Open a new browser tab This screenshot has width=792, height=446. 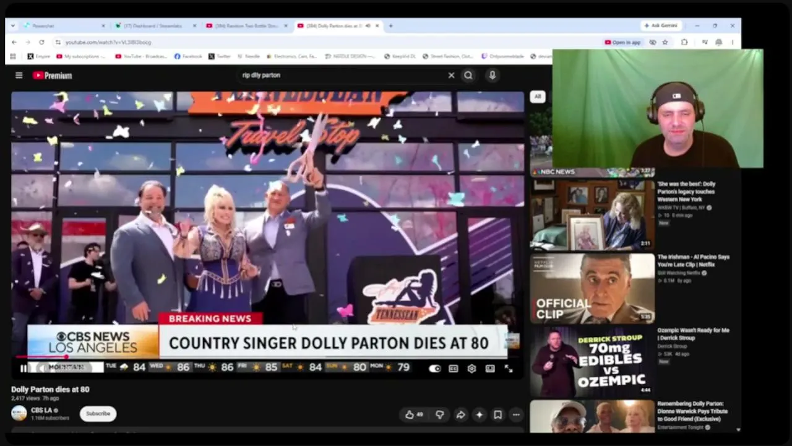coord(390,26)
